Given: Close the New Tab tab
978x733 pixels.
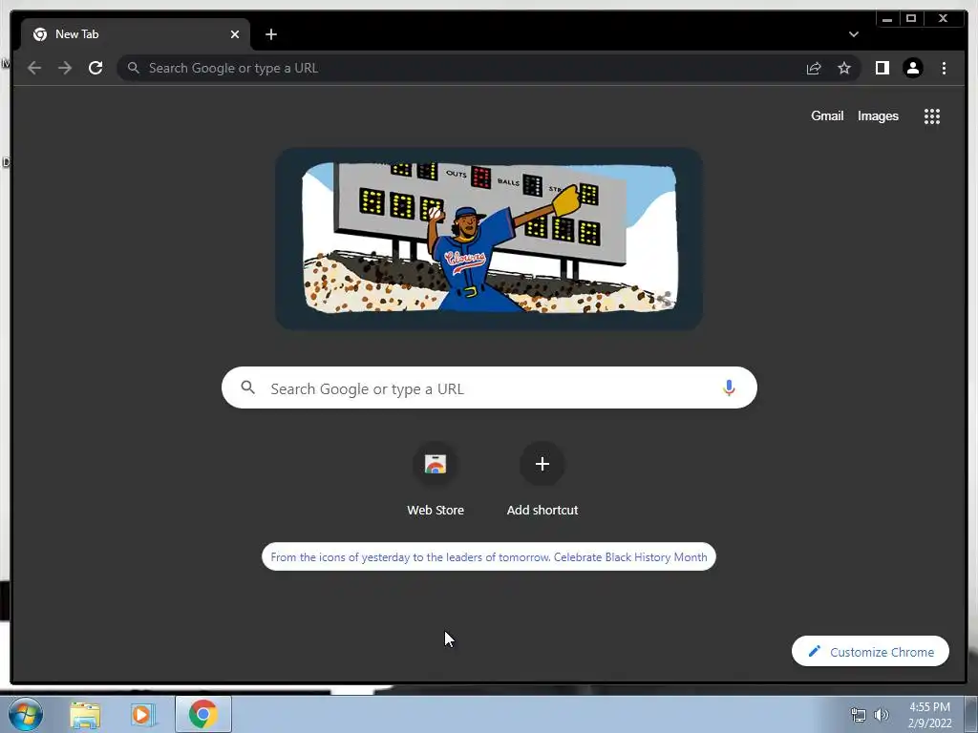Looking at the screenshot, I should point(235,34).
